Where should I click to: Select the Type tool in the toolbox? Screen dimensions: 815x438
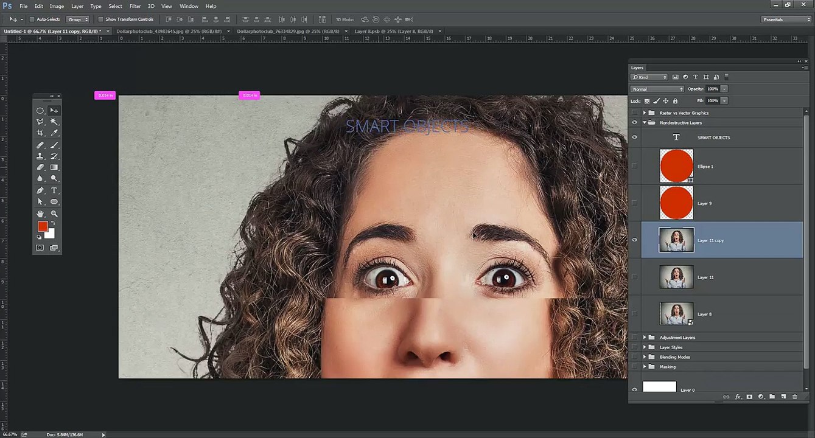[54, 190]
